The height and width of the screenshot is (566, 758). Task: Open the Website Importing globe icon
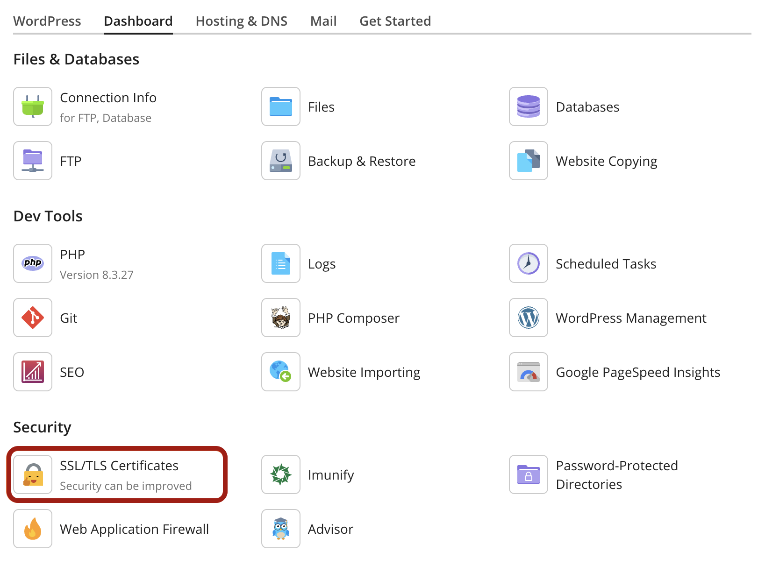281,372
